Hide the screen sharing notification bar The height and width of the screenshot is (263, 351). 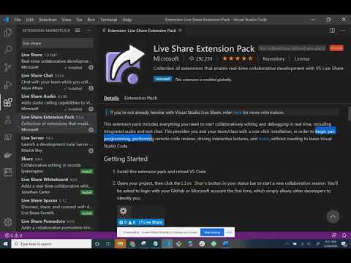(x=229, y=232)
